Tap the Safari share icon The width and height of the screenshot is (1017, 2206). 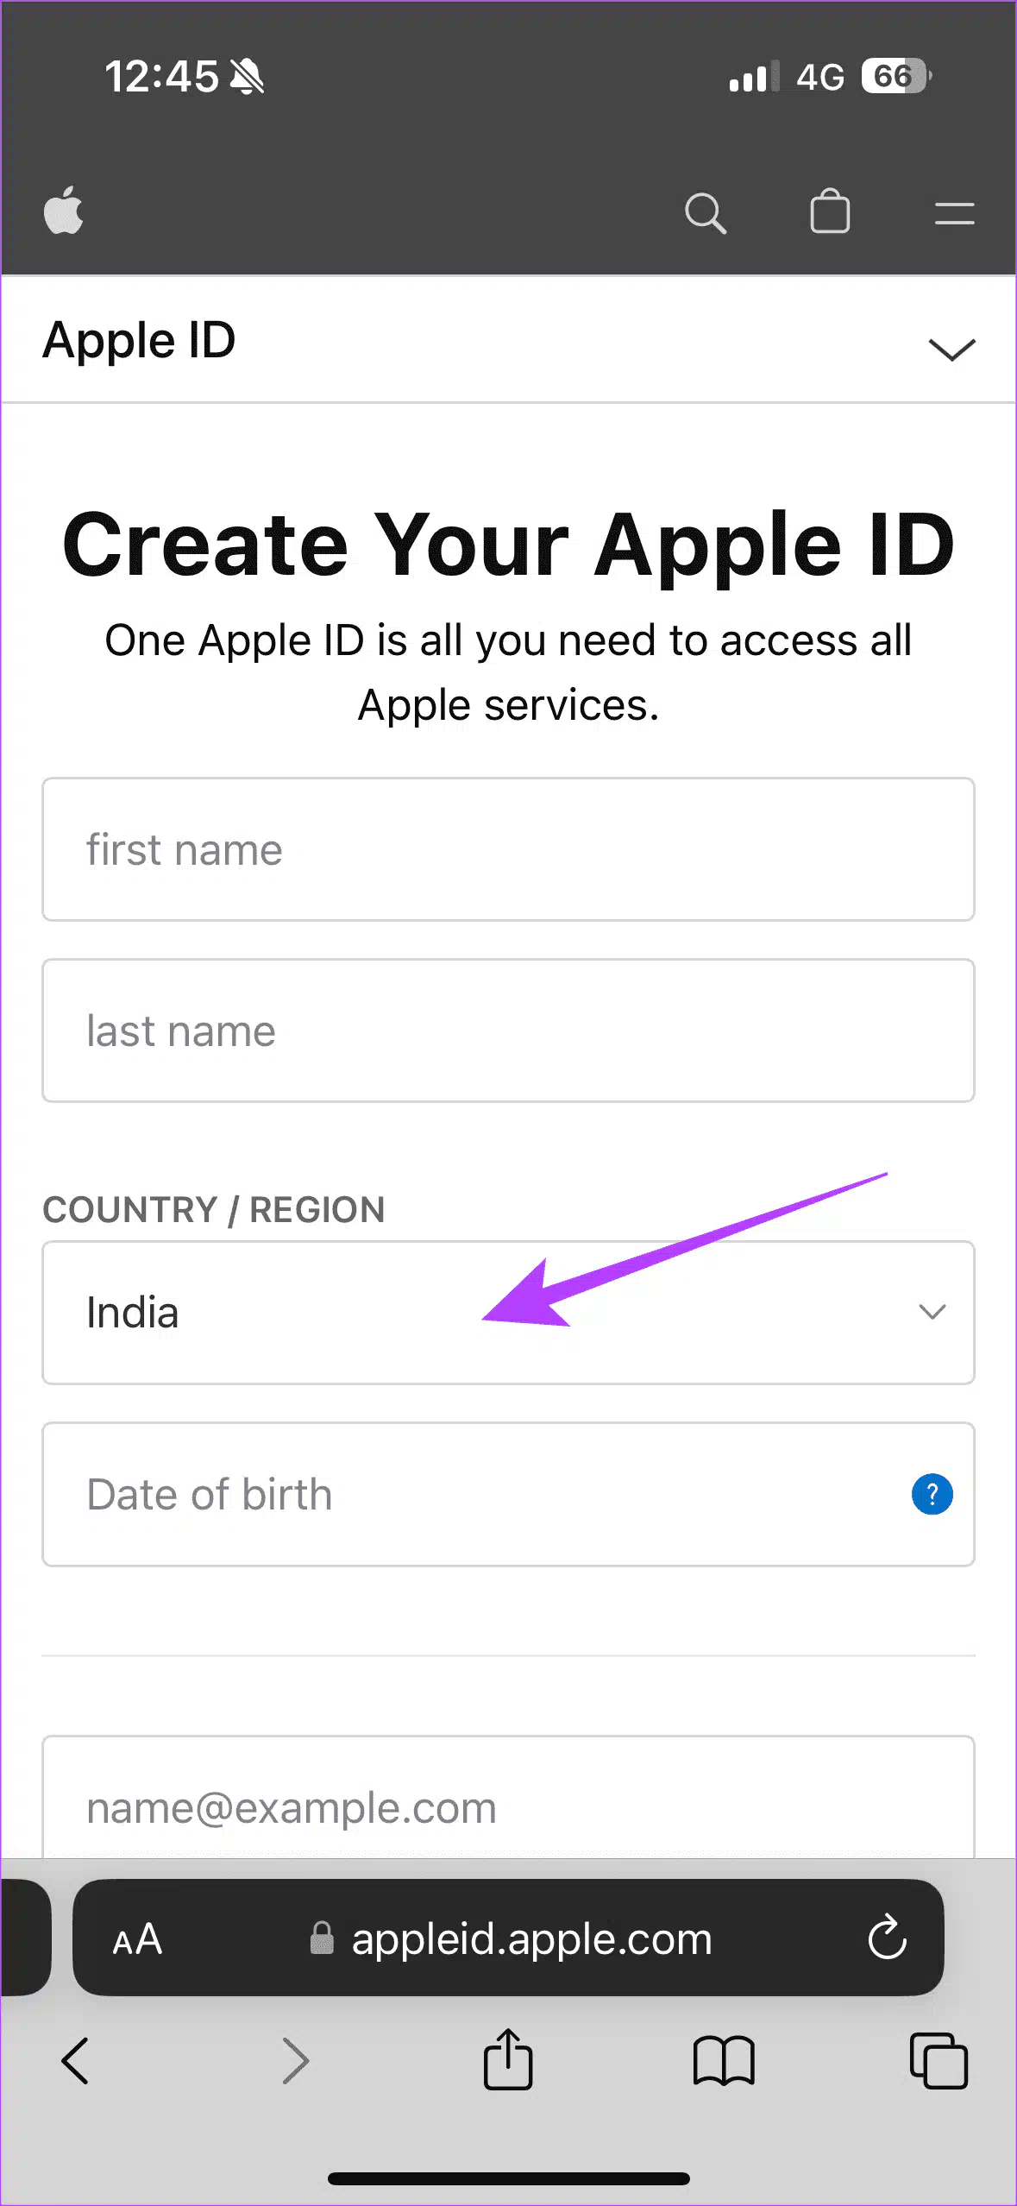tap(508, 2059)
